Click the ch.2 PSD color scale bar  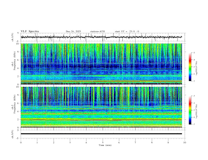pyautogui.click(x=190, y=110)
